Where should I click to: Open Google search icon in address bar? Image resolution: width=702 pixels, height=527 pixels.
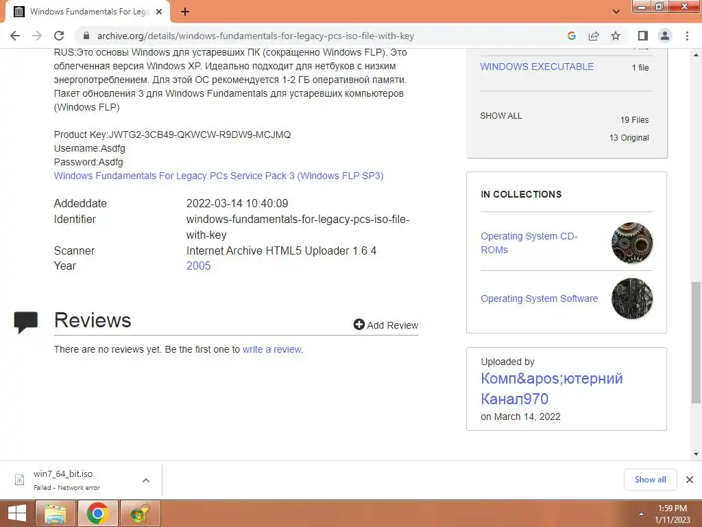[x=571, y=36]
